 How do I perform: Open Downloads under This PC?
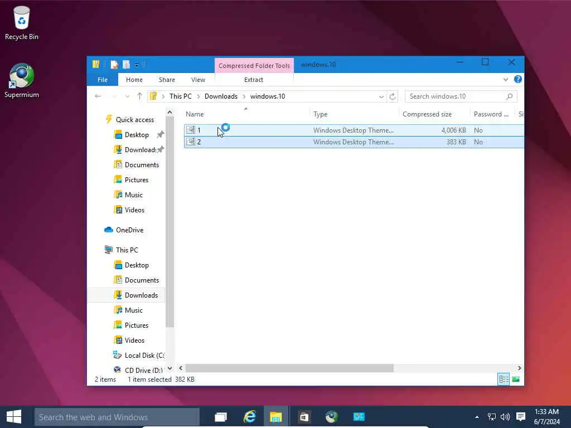[141, 295]
